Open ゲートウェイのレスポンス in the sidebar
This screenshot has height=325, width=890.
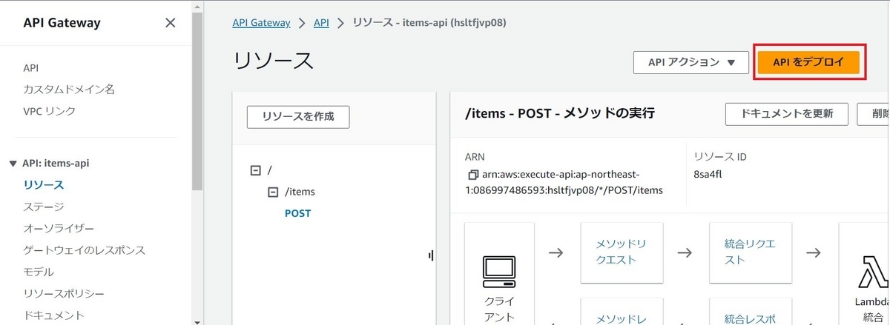pyautogui.click(x=84, y=250)
